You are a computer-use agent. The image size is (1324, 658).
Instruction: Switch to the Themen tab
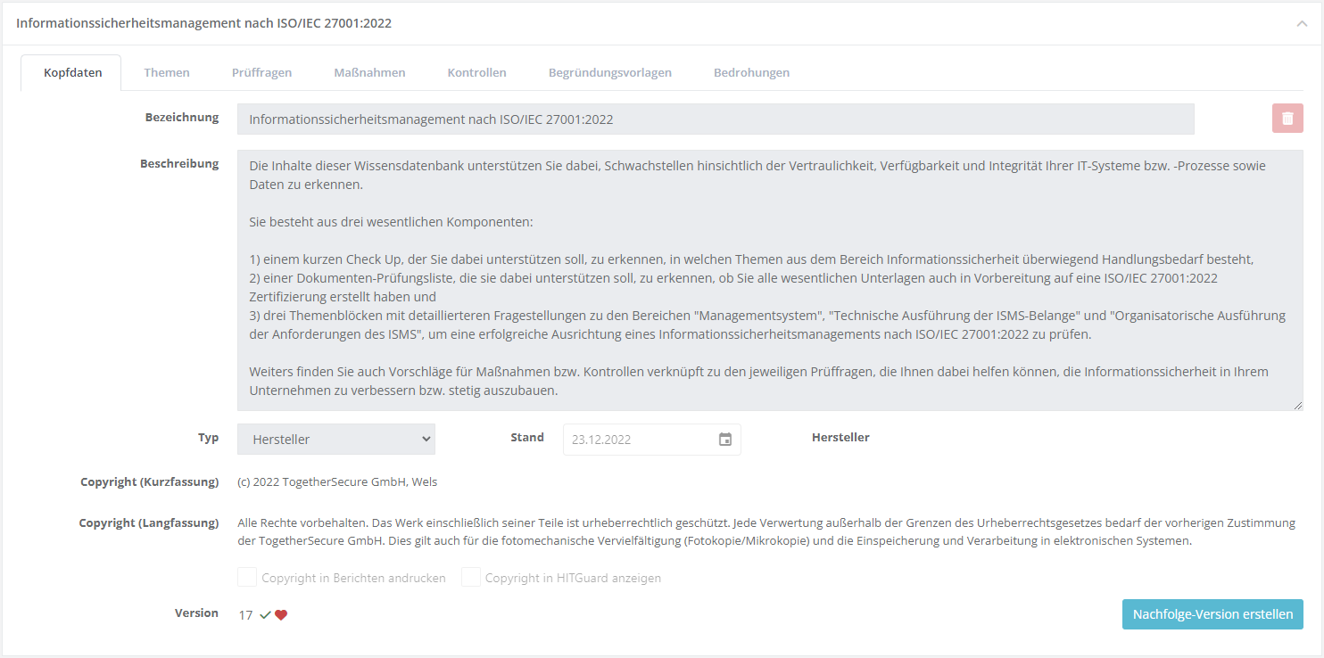tap(167, 72)
